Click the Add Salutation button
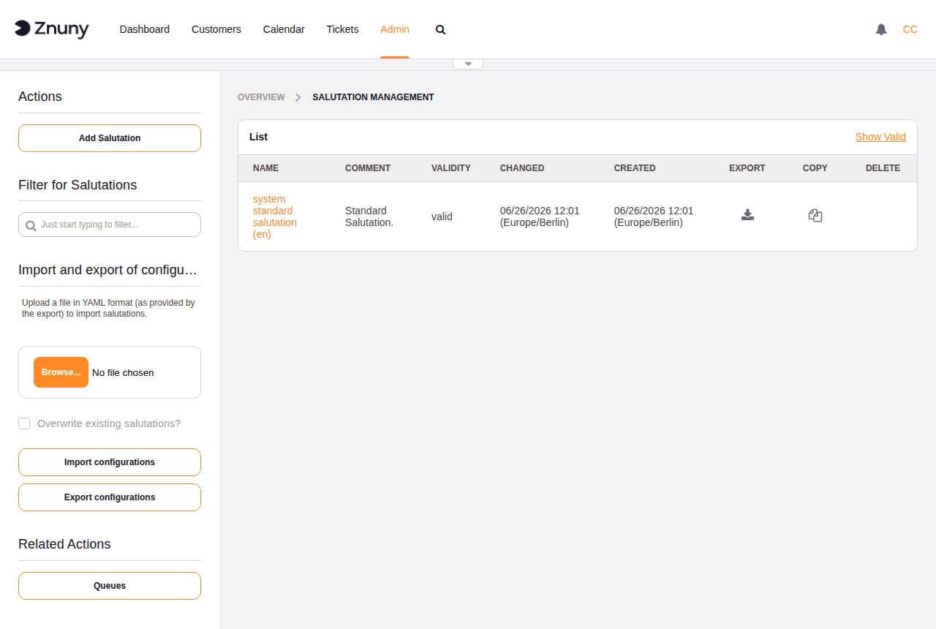 110,138
